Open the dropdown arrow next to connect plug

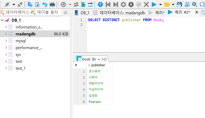pyautogui.click(x=14, y=5)
